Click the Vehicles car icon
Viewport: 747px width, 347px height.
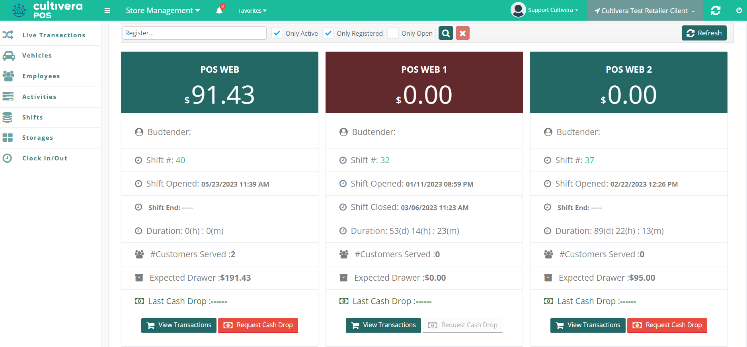[9, 56]
